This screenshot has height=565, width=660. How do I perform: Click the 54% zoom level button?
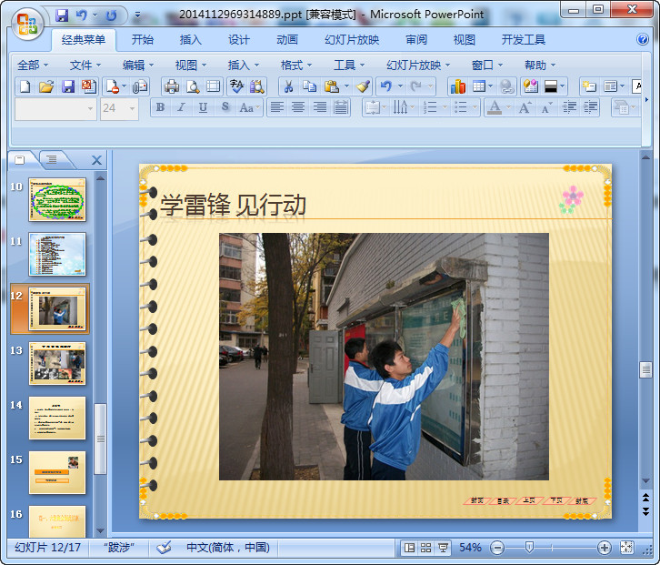[470, 548]
